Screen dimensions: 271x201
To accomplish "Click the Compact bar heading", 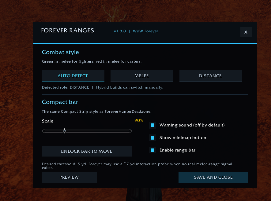I will (60, 102).
